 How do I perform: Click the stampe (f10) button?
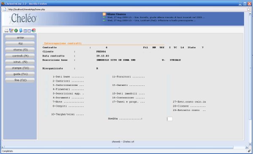[20, 68]
